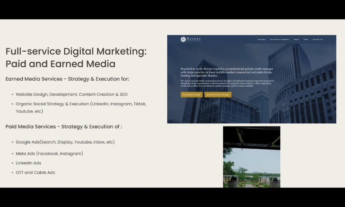Select Team in the website navigation
345x207 pixels.
(x=306, y=39)
